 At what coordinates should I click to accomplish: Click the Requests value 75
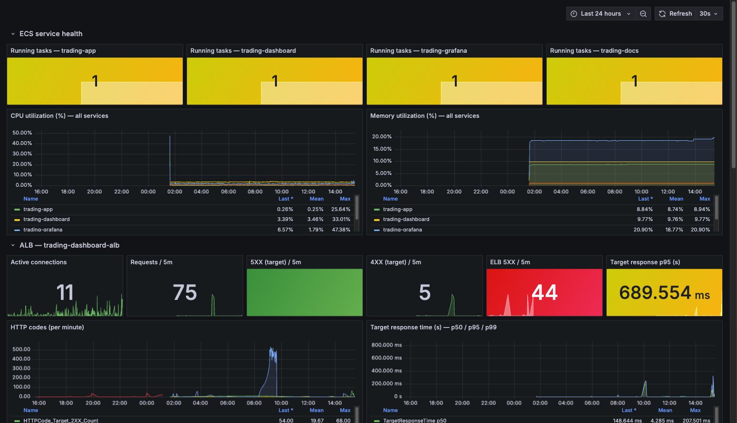tap(185, 293)
